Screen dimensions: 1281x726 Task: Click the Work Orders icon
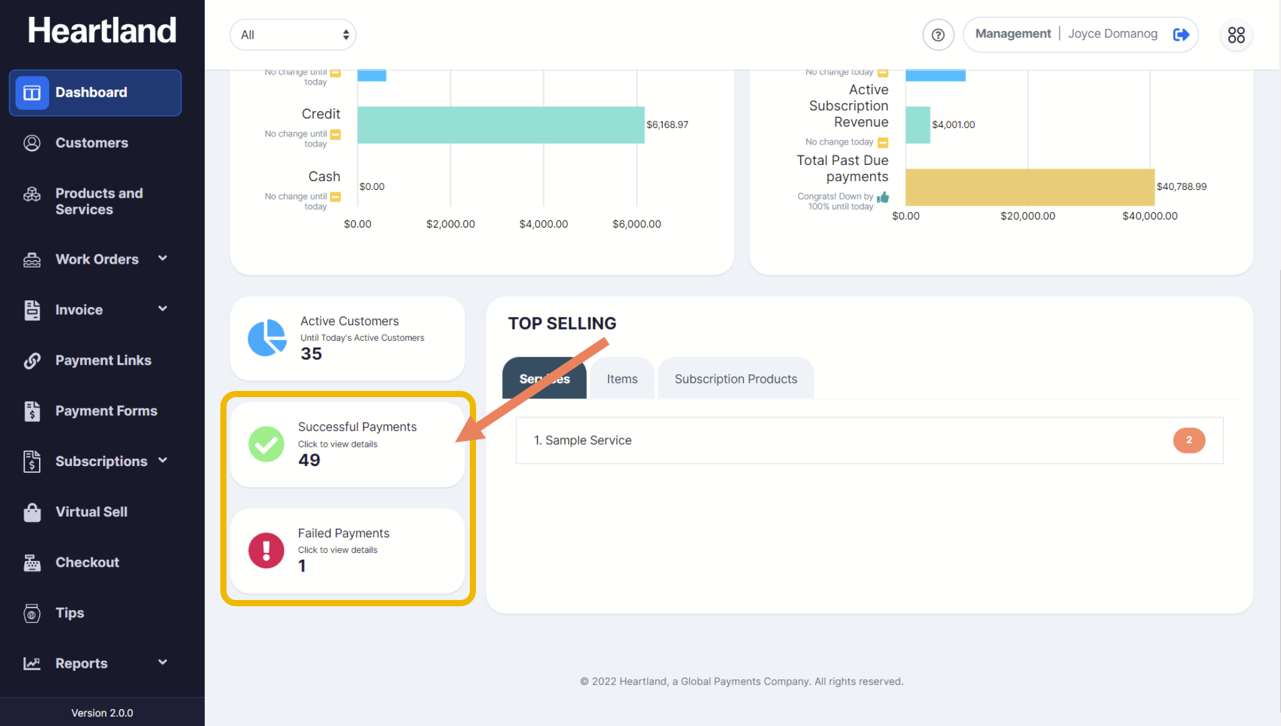coord(32,260)
